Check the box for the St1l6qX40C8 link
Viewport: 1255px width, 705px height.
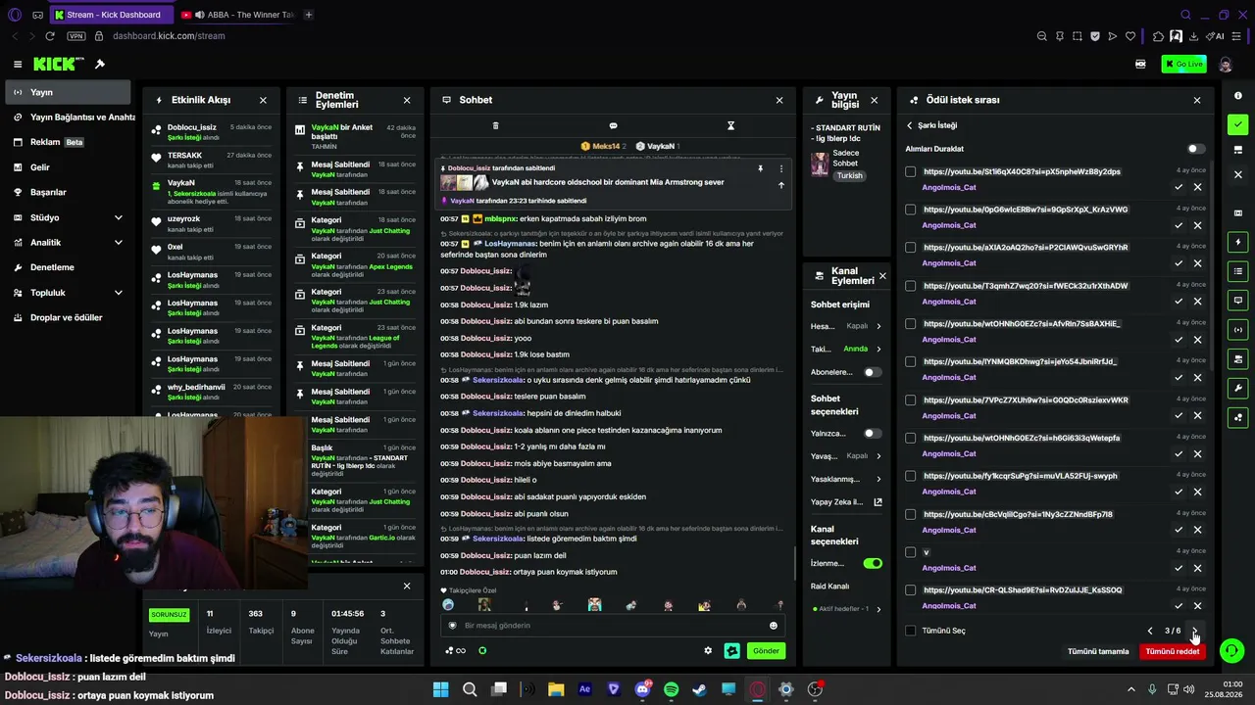[911, 171]
